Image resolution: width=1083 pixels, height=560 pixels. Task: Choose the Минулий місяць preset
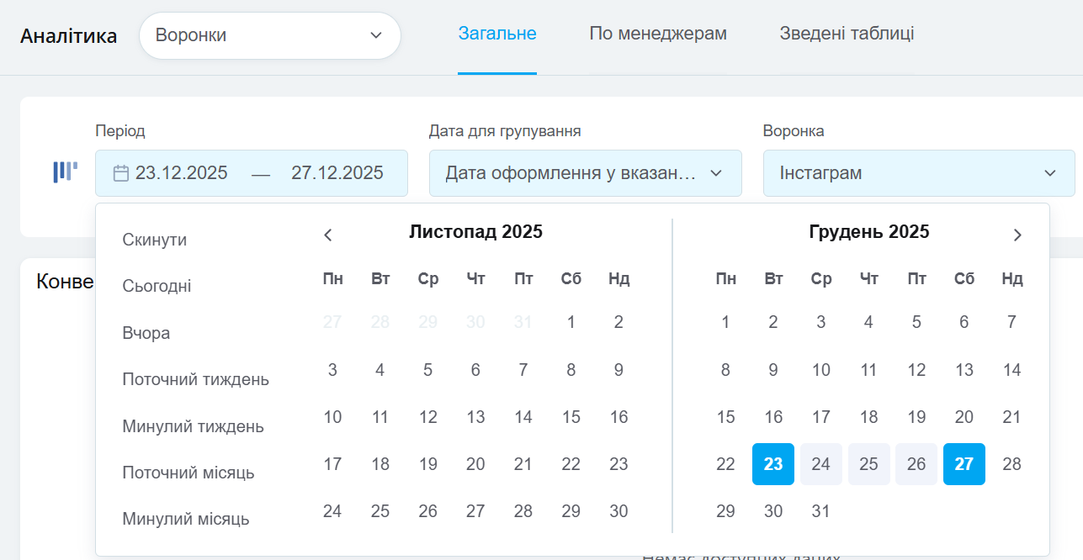pos(186,519)
